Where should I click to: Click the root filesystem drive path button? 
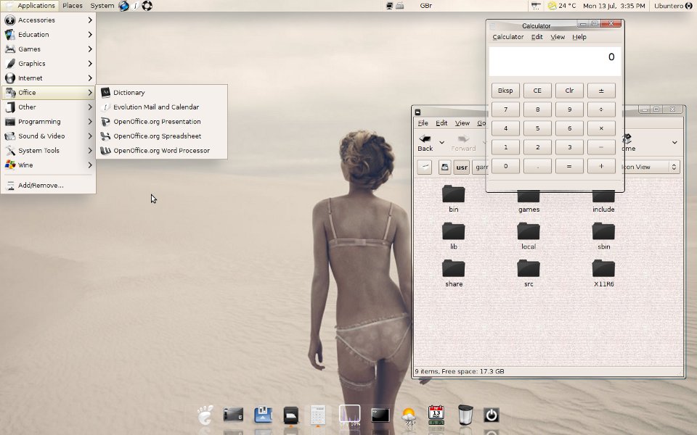(x=444, y=167)
